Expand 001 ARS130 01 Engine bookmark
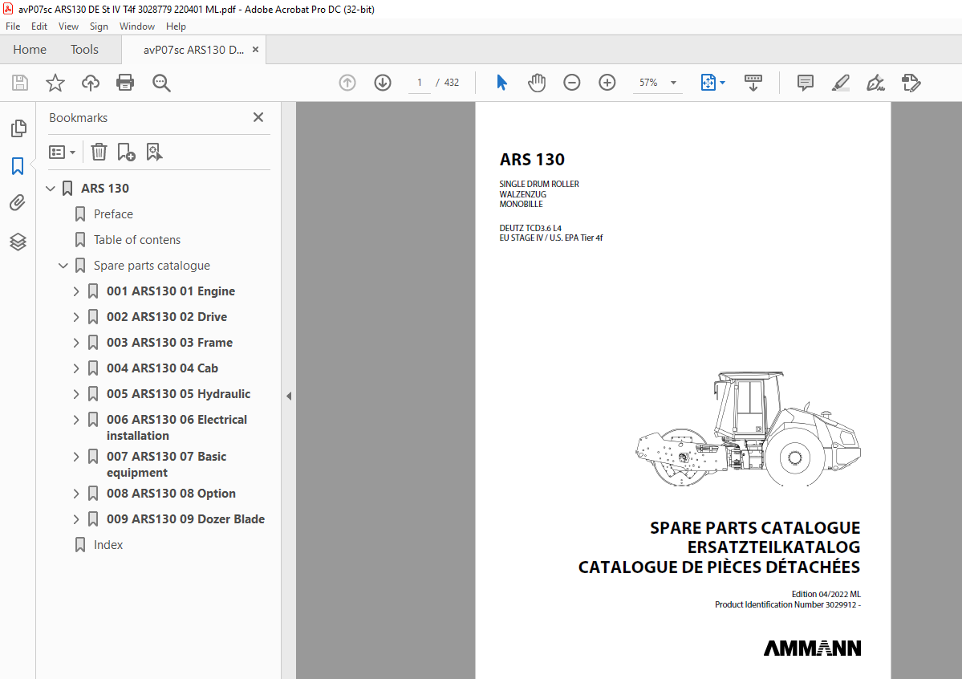Screen dimensions: 962x679 (76, 291)
